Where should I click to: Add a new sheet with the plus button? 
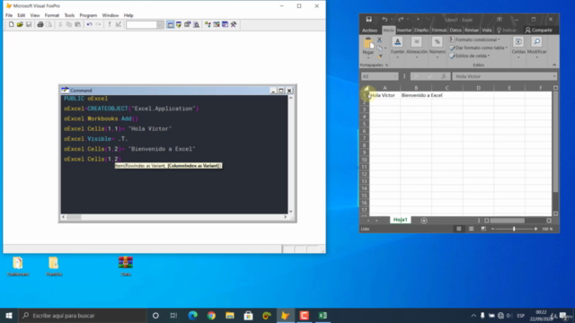tap(424, 221)
